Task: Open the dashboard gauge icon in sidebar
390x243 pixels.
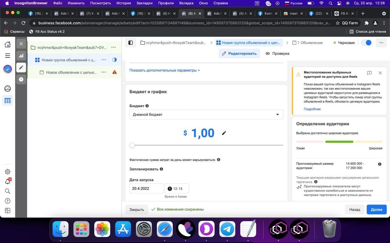Action: [8, 88]
